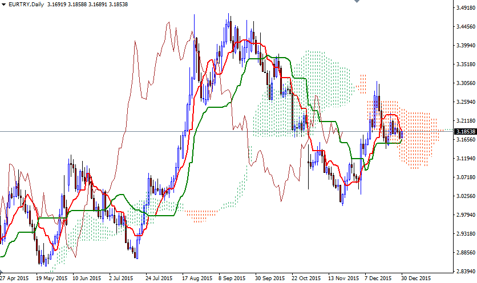
Task: Click the 3.44560 price axis label
Action: point(466,27)
